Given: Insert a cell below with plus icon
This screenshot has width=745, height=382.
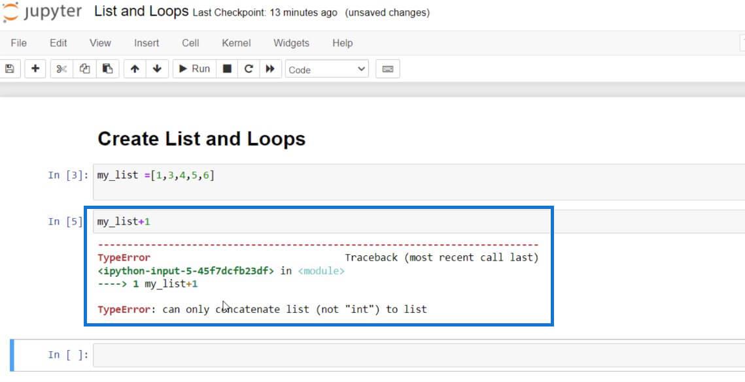Looking at the screenshot, I should point(35,69).
